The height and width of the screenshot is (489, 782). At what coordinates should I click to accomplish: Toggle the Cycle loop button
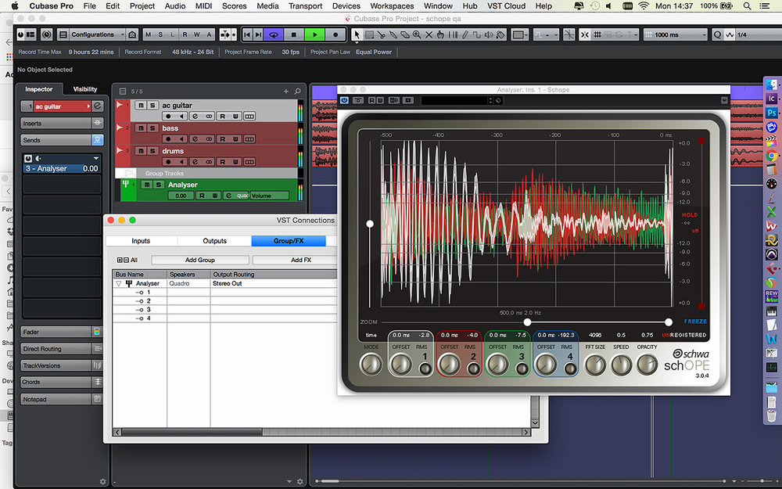(273, 34)
